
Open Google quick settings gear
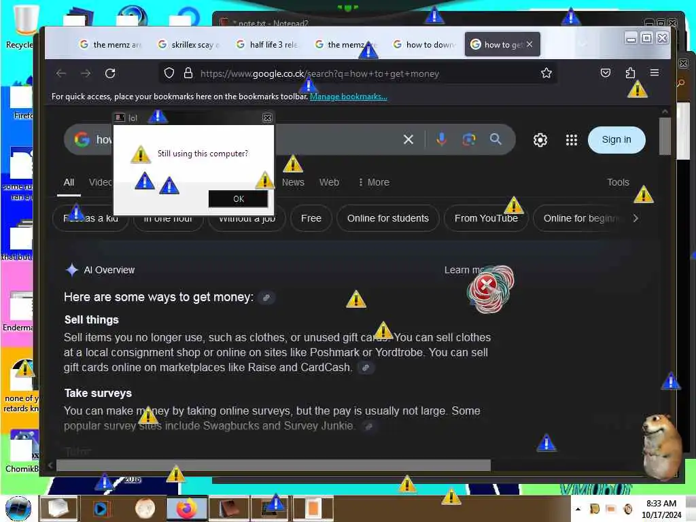540,140
